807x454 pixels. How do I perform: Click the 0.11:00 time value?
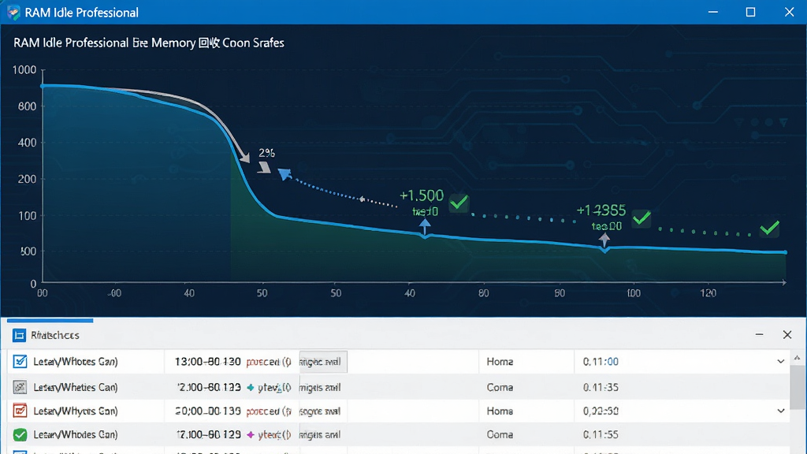pos(601,362)
